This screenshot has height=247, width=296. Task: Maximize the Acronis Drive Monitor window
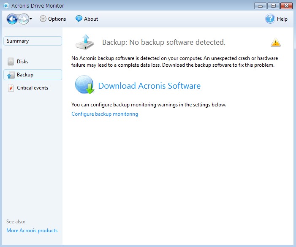(273, 6)
